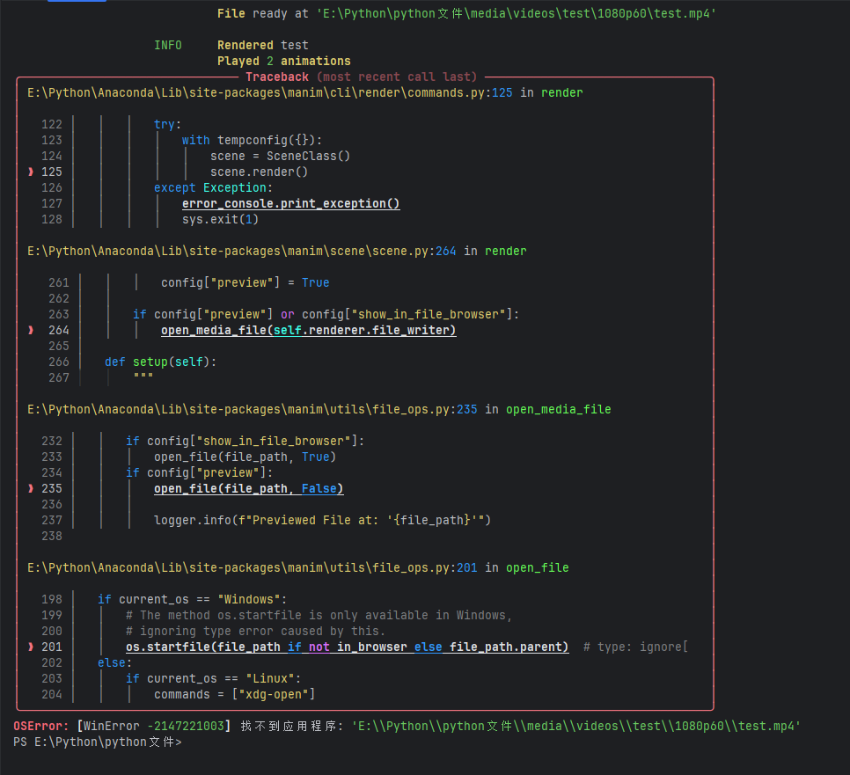Image resolution: width=850 pixels, height=775 pixels.
Task: Click 'if current_os == "Windows":' line
Action: tap(192, 599)
